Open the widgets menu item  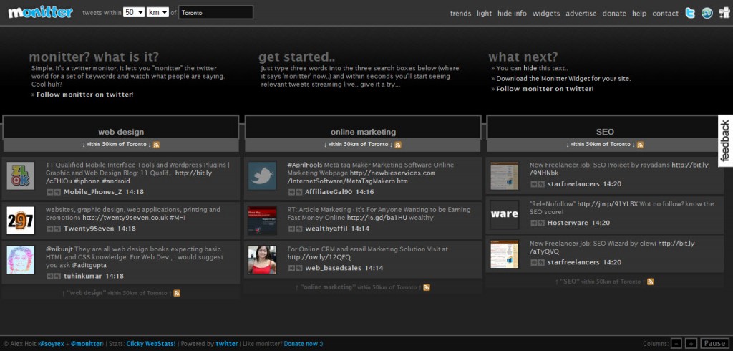point(546,14)
